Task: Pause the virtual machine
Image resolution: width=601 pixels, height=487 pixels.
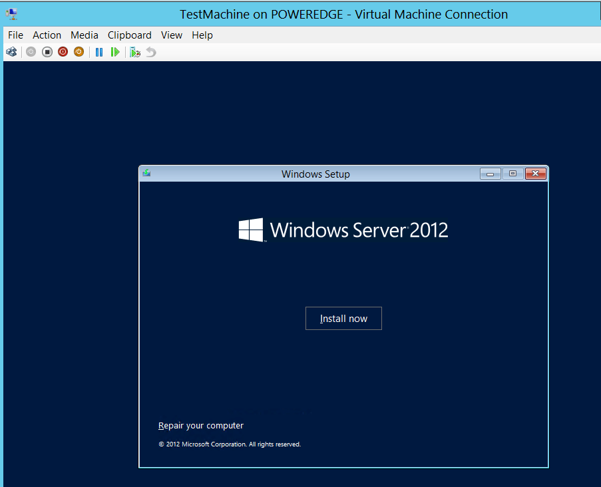Action: [x=99, y=52]
